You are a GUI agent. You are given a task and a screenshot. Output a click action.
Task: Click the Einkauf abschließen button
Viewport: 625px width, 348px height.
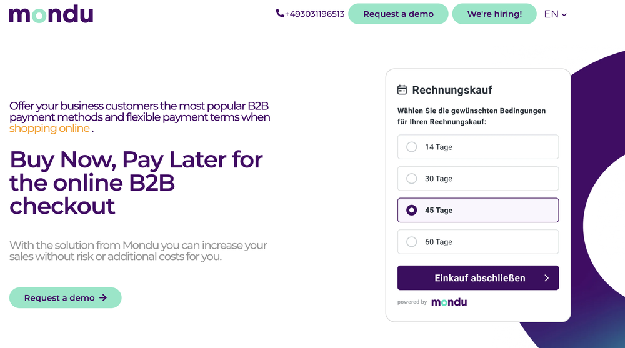coord(478,278)
